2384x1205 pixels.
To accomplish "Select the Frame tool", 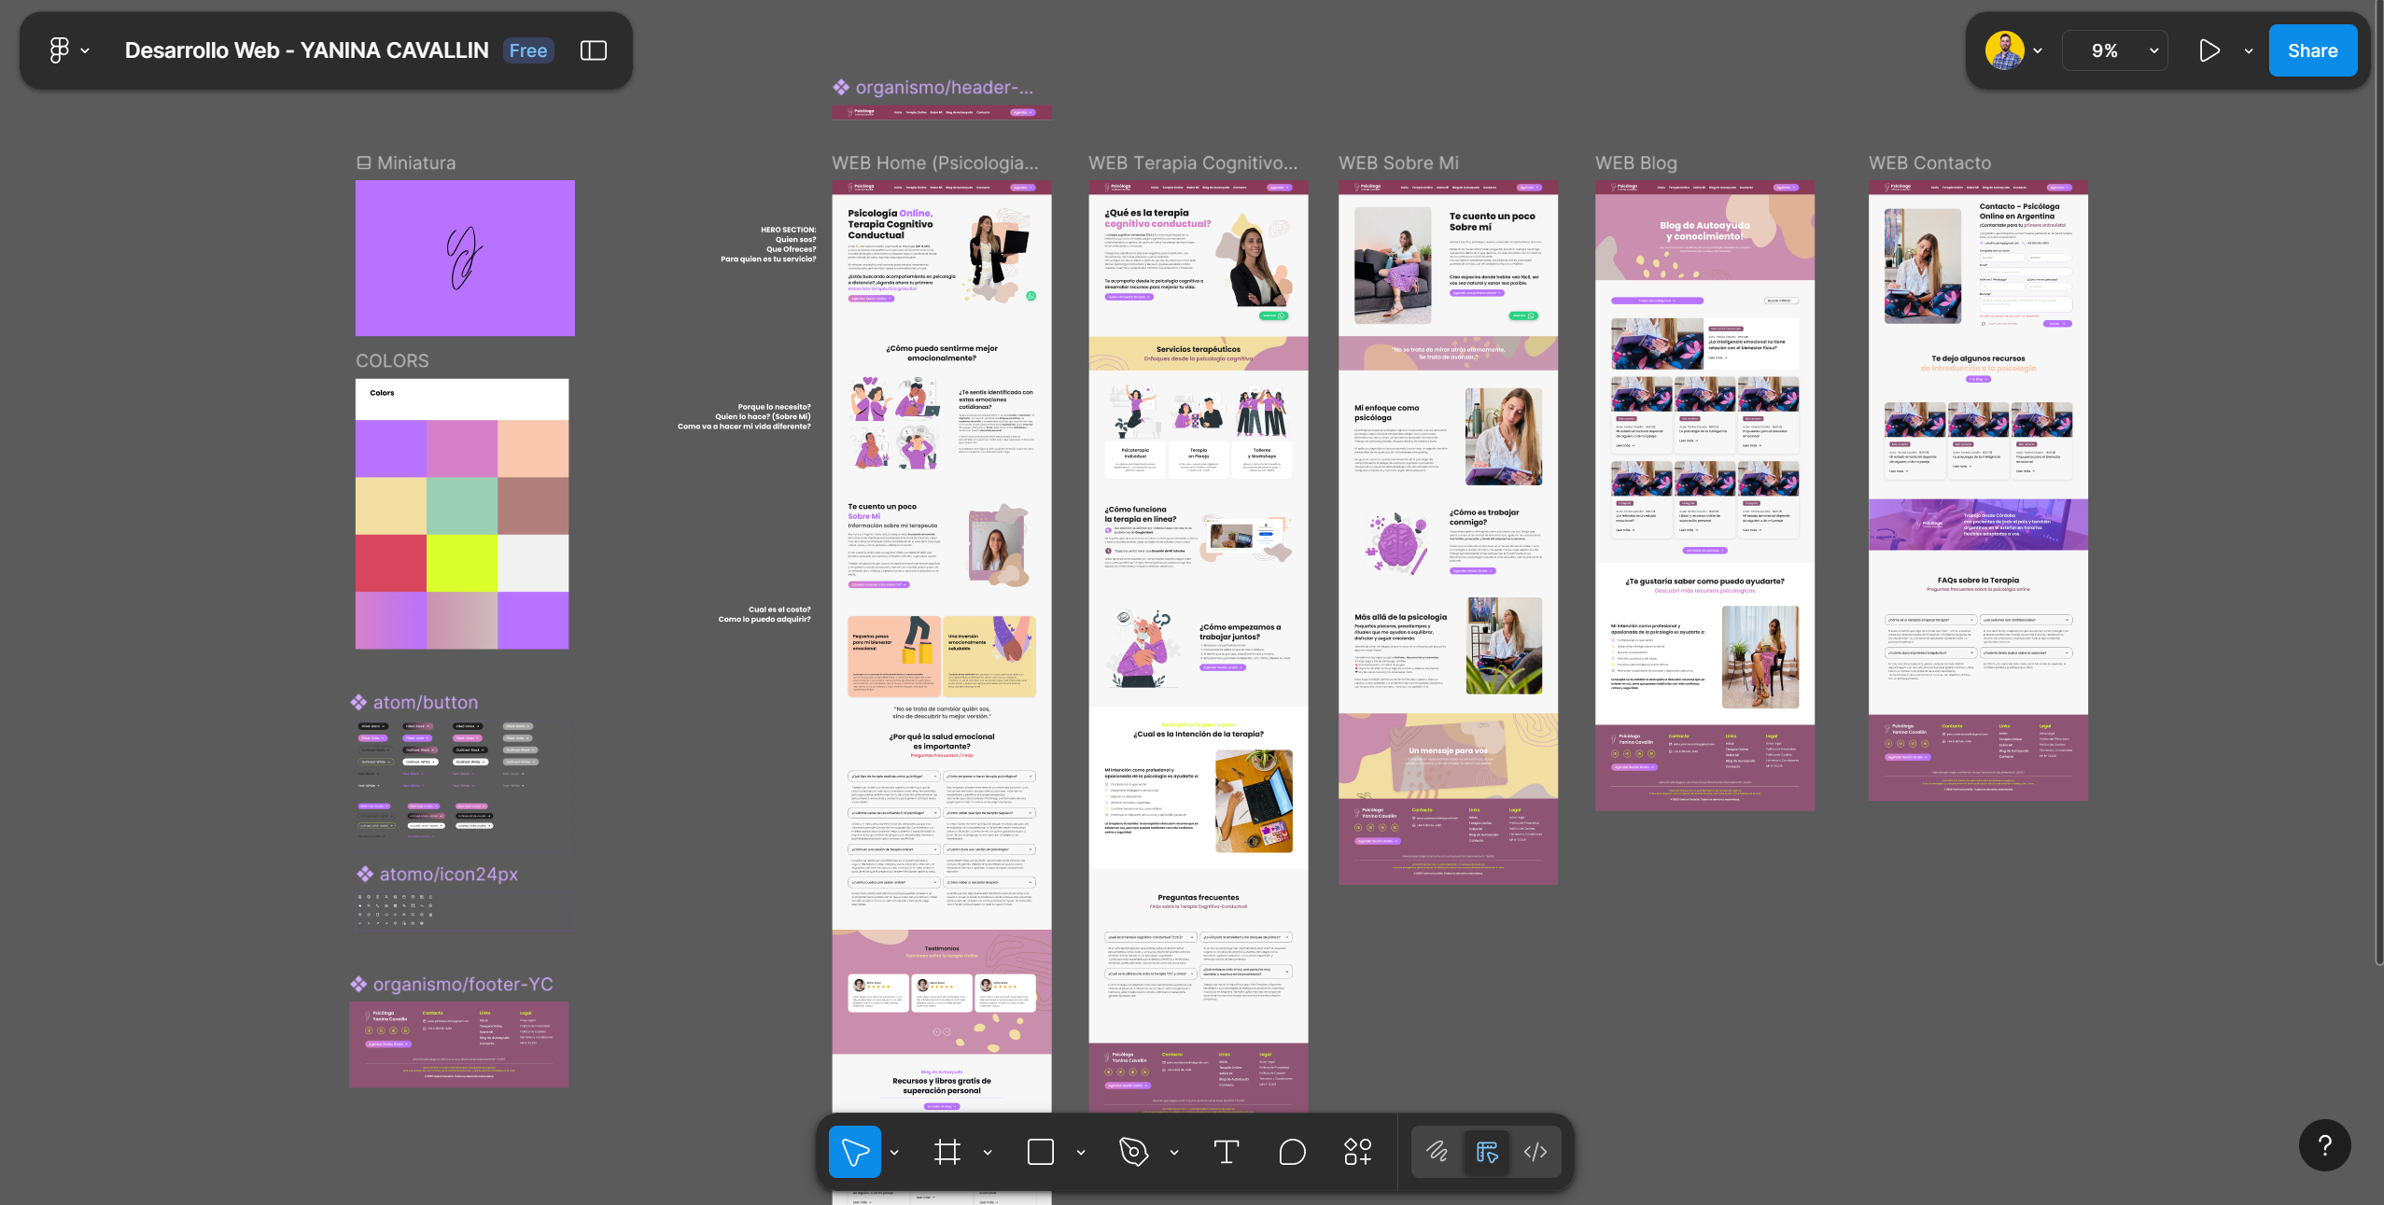I will 947,1152.
